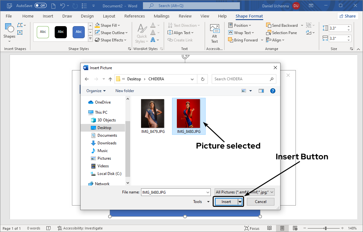This screenshot has height=232, width=363.
Task: Toggle the preview pane icon in dialog
Action: tap(261, 91)
